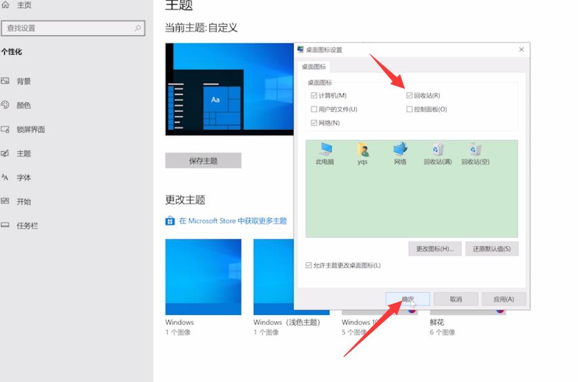
Task: Click the 查找设置 search field
Action: [x=68, y=29]
